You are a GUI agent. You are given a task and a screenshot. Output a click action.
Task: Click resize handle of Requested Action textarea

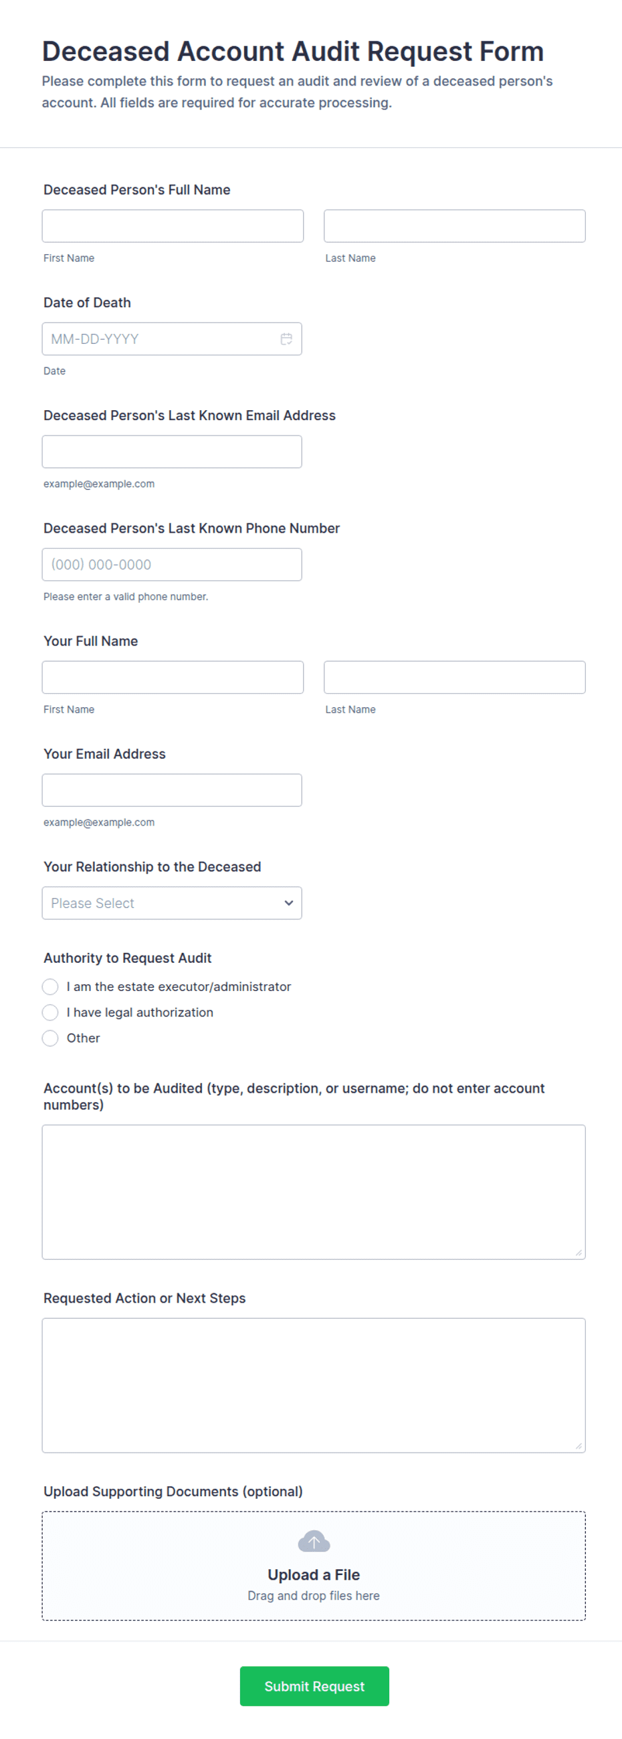(578, 1445)
